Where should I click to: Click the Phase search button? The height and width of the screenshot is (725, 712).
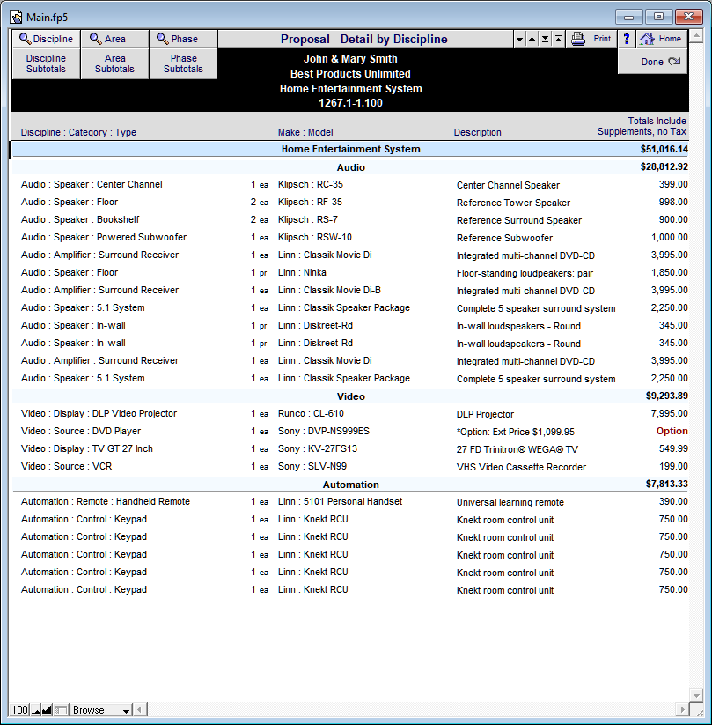coord(183,39)
